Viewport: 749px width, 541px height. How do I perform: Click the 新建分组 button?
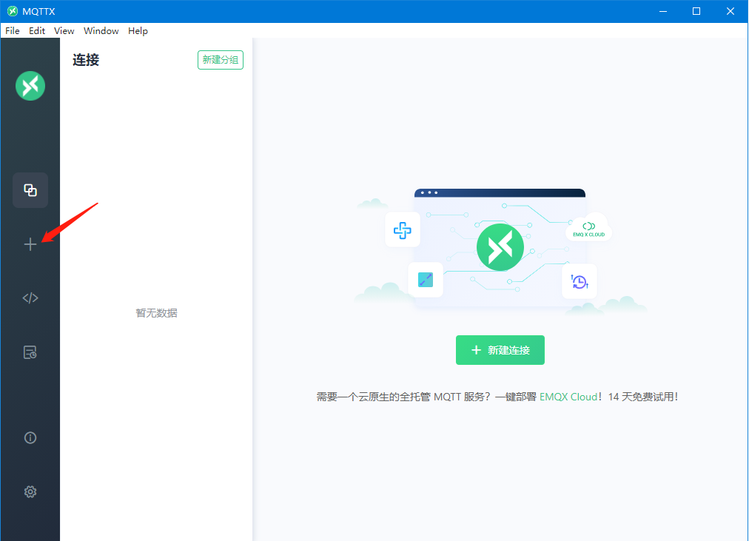221,60
